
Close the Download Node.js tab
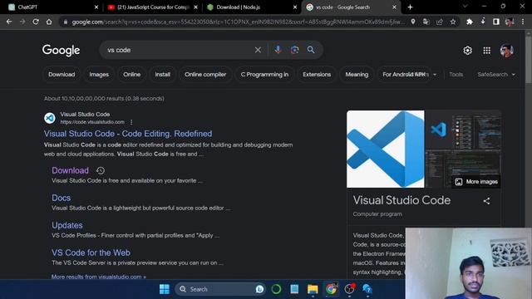[x=295, y=7]
